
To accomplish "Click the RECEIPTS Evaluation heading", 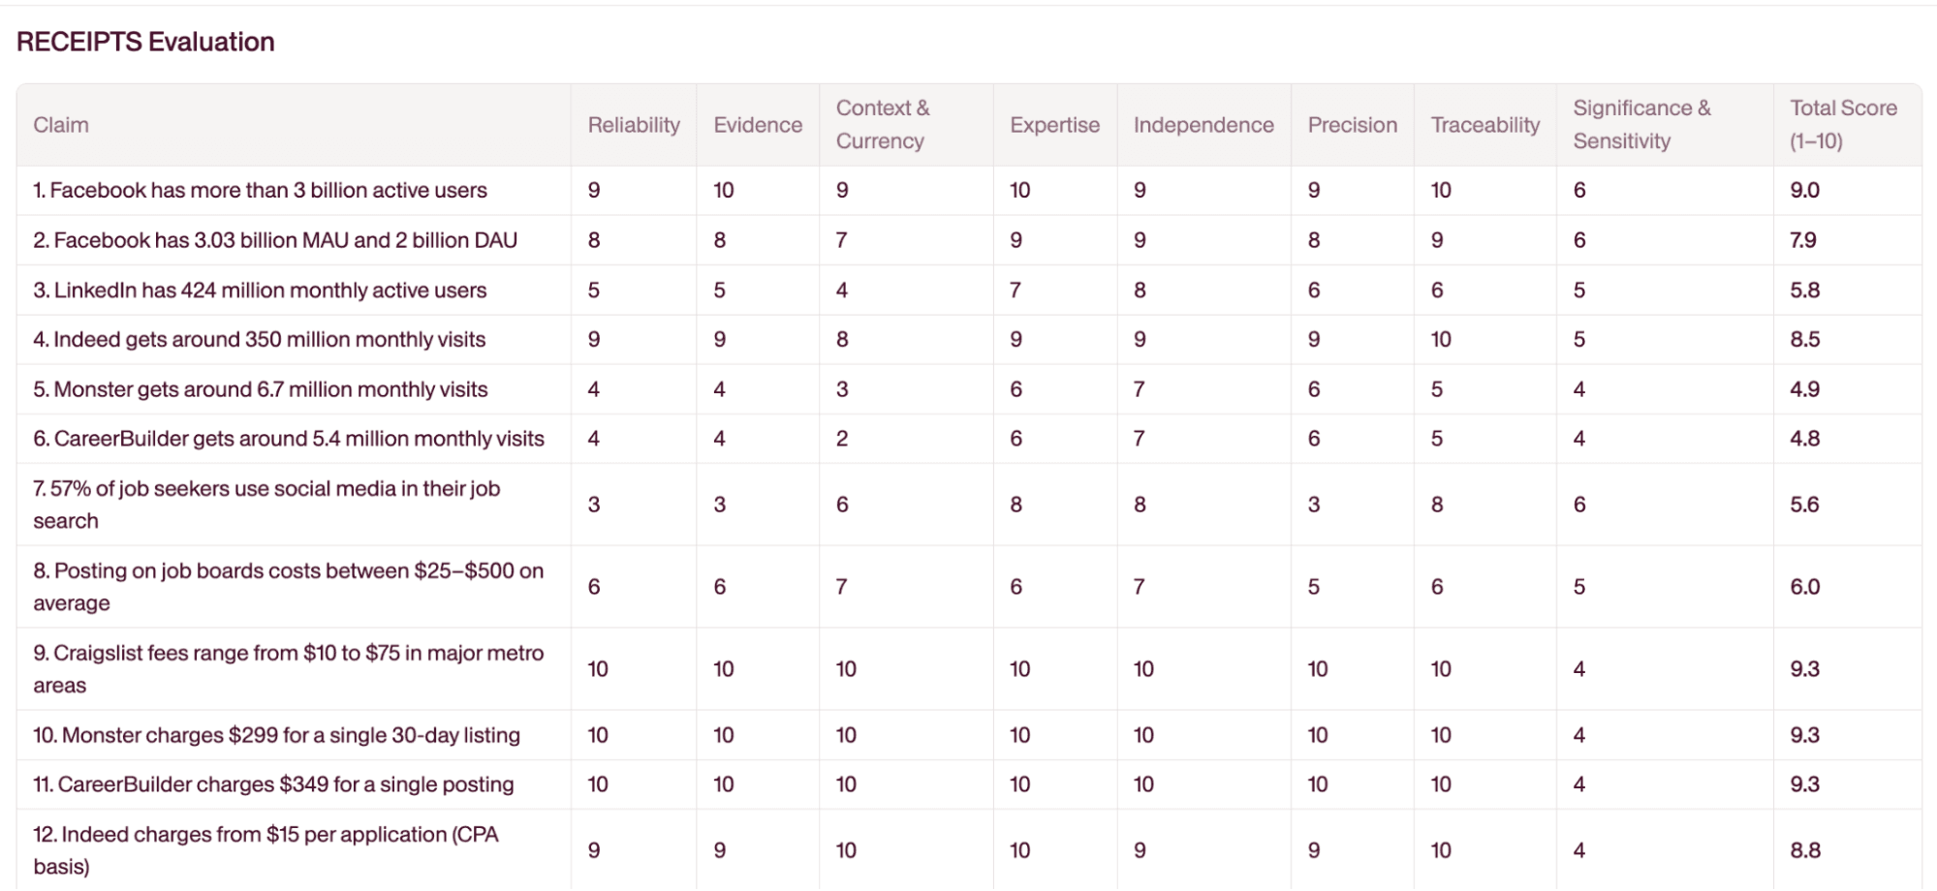I will (145, 42).
